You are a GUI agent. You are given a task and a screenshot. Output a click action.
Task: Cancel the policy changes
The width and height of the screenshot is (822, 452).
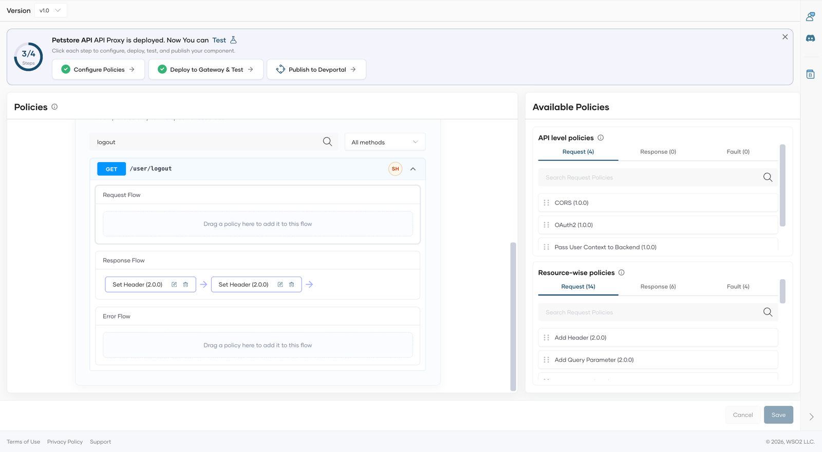point(743,415)
